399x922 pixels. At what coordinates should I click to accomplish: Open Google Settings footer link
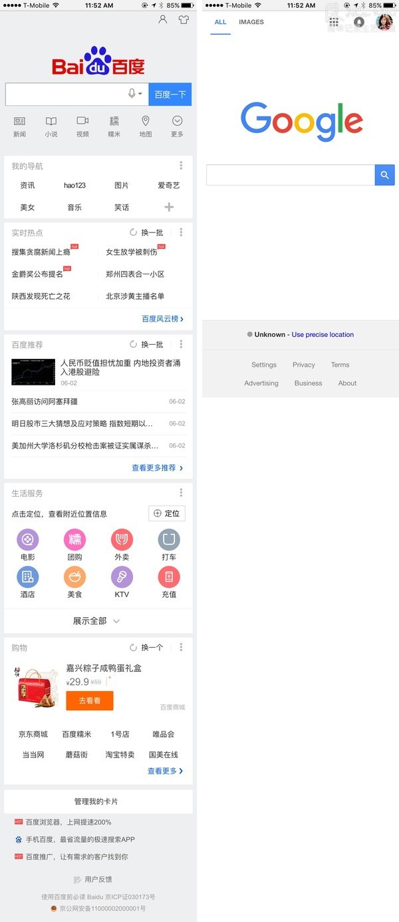[264, 365]
